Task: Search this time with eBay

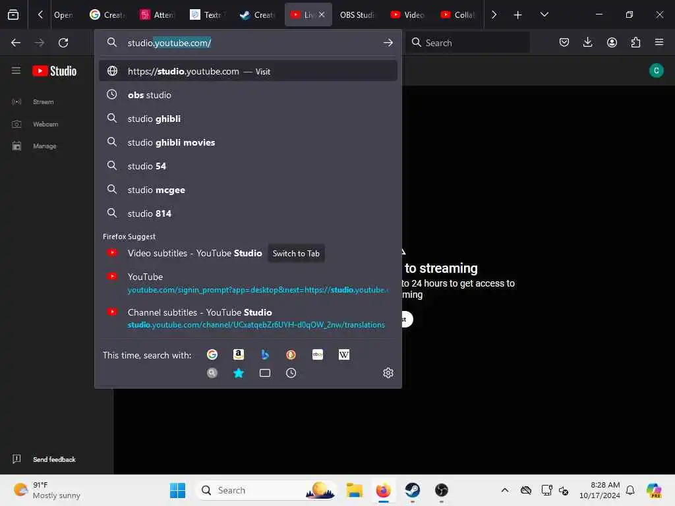Action: pos(318,354)
